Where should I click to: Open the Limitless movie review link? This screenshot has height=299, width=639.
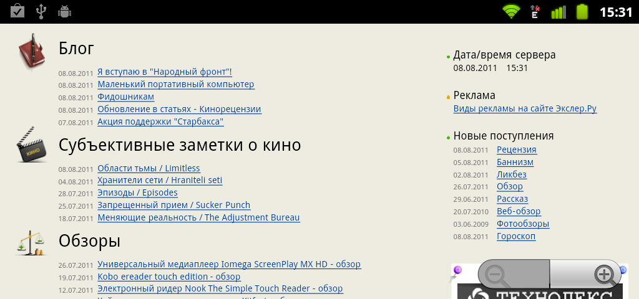149,168
